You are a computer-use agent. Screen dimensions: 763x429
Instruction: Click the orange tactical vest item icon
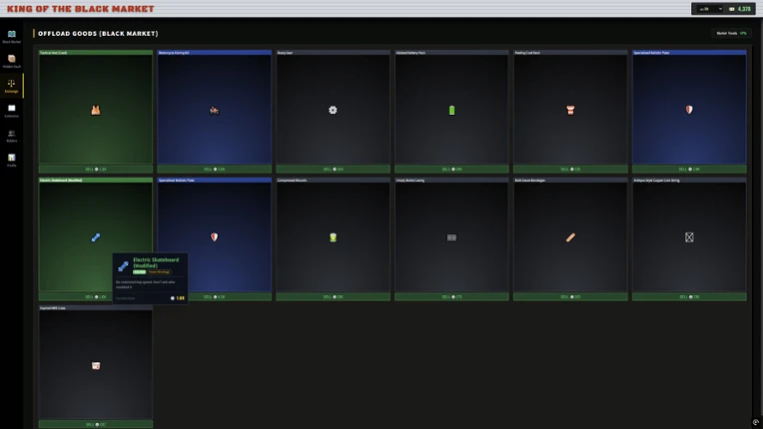point(96,111)
